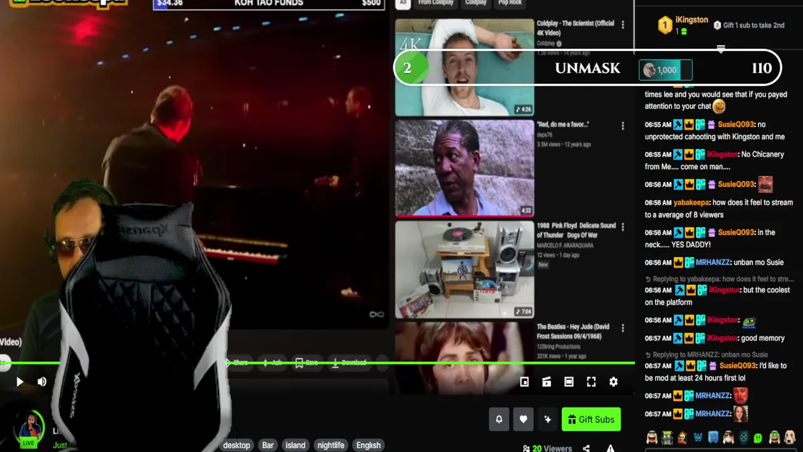Select the blue W emote
The height and width of the screenshot is (452, 803).
[x=698, y=438]
